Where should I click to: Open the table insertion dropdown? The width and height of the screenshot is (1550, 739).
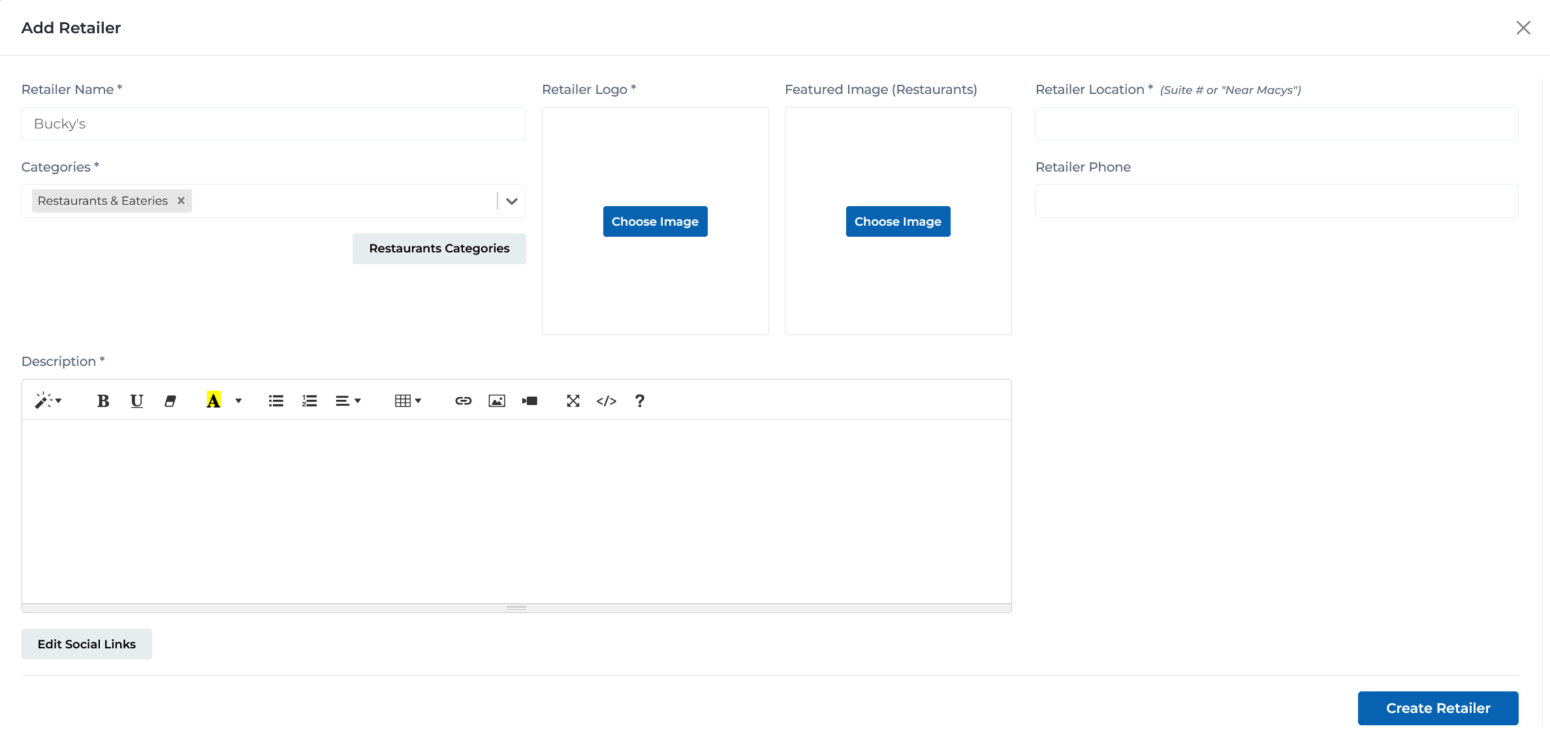[408, 400]
